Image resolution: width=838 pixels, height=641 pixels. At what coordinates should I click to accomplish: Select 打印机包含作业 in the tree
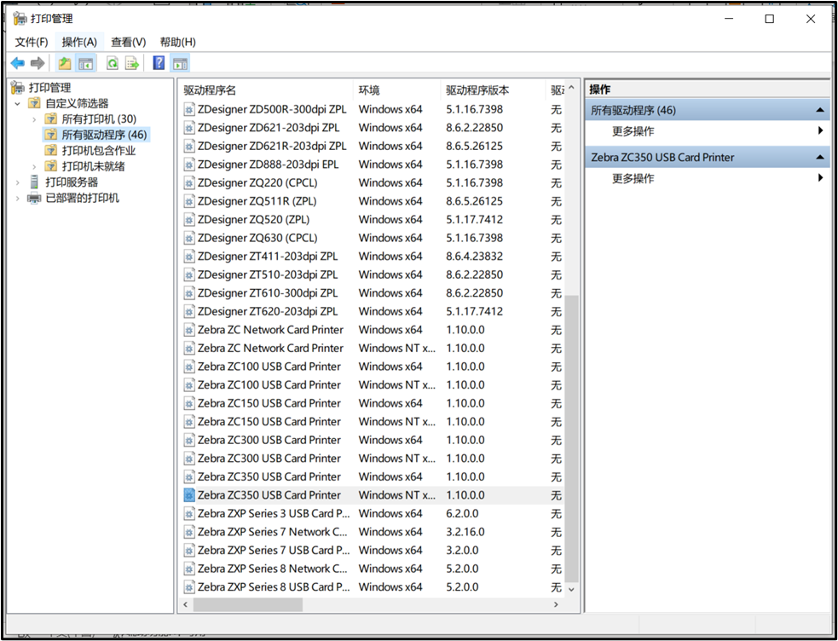tap(98, 151)
